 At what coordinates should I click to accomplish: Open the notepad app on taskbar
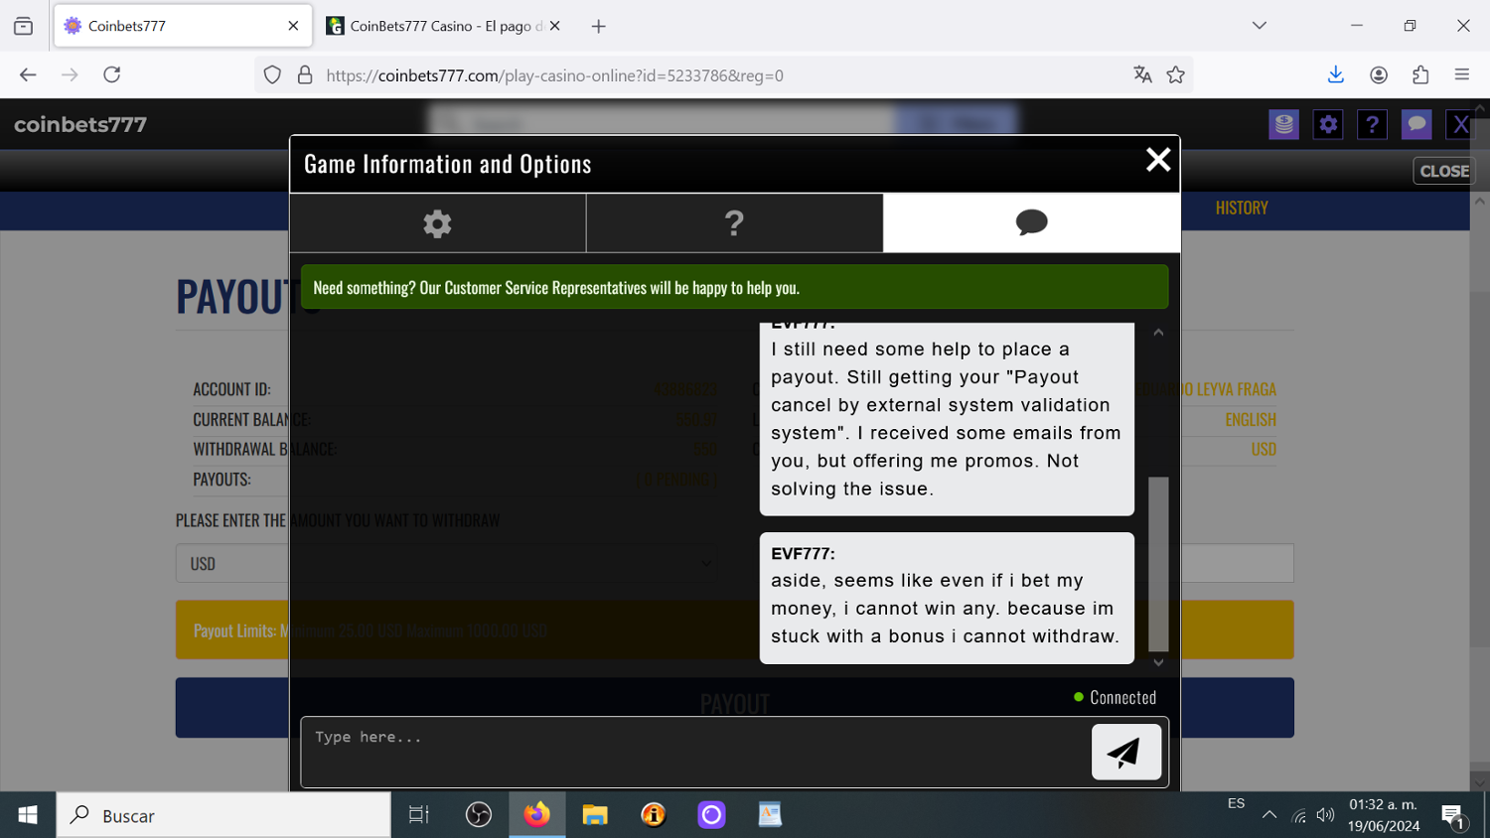click(x=770, y=815)
